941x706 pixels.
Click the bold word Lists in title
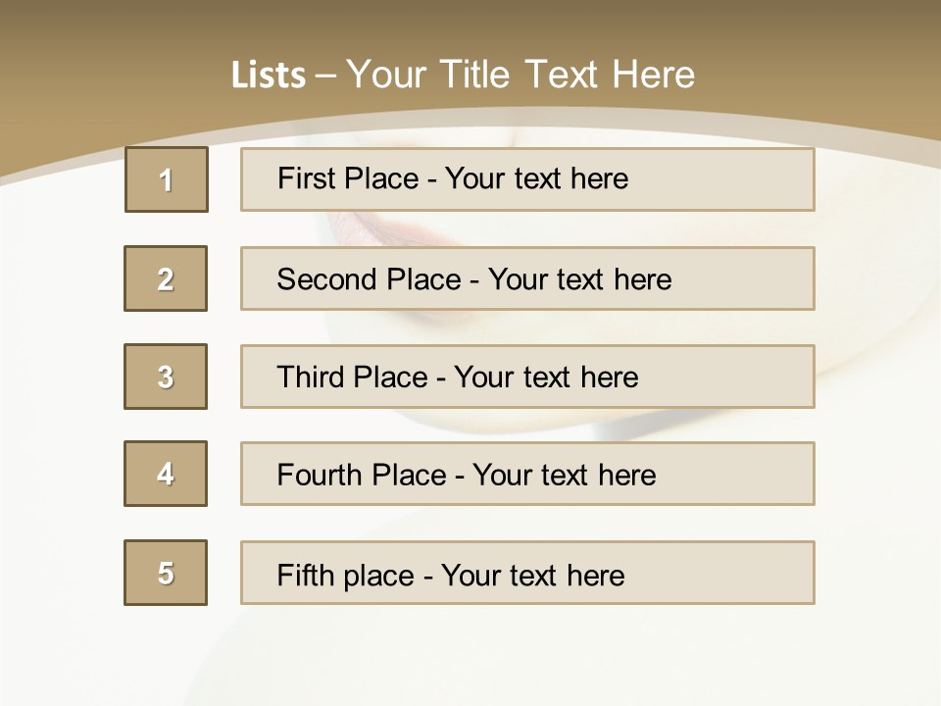268,76
